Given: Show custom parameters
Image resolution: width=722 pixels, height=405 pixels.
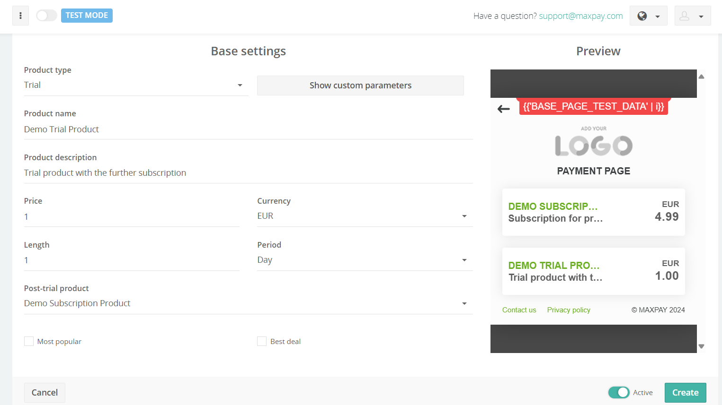Looking at the screenshot, I should 360,86.
